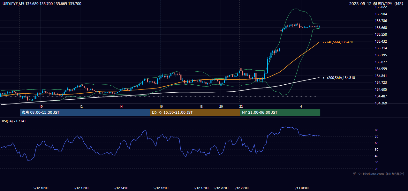Click RSI scale value 40

[x=377, y=156]
